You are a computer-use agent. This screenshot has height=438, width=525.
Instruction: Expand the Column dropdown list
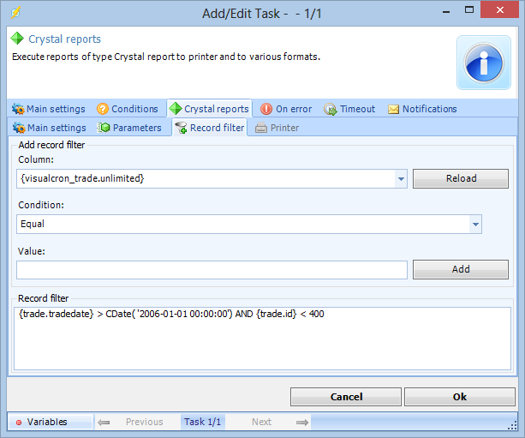pos(401,179)
